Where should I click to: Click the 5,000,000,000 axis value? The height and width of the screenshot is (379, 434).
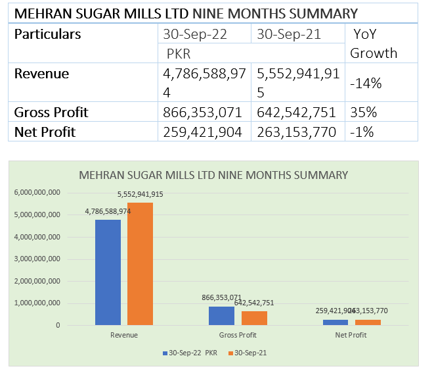pyautogui.click(x=37, y=215)
